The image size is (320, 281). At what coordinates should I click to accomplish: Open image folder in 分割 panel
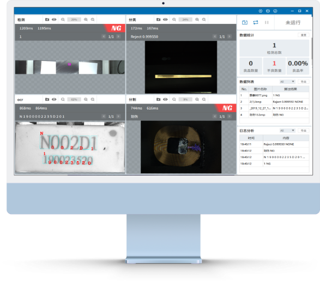pyautogui.click(x=159, y=99)
